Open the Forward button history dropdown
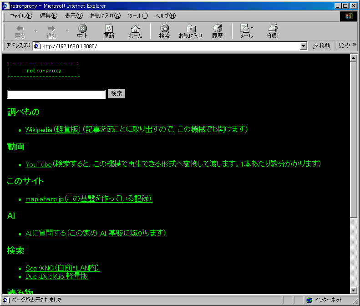360x306 pixels. [67, 31]
